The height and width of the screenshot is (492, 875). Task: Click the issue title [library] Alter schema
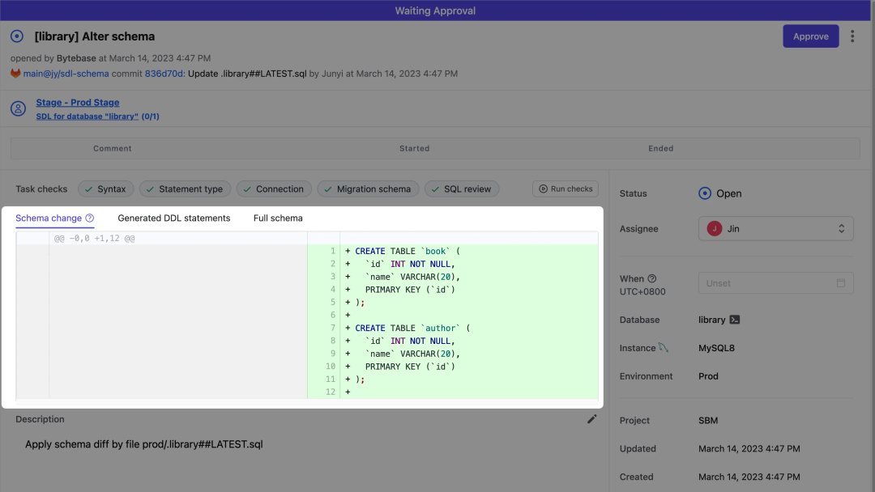[x=95, y=36]
